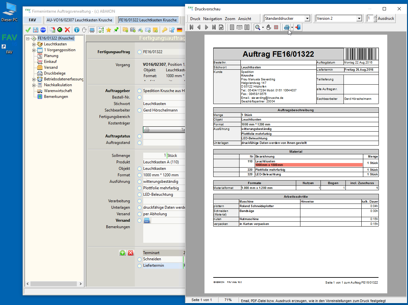Screen dimensions: 408x305
Task: Click green plus add Terminart button
Action: click(122, 253)
